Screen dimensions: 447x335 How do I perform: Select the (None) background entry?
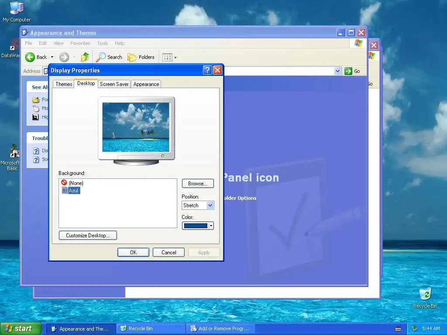(x=73, y=183)
